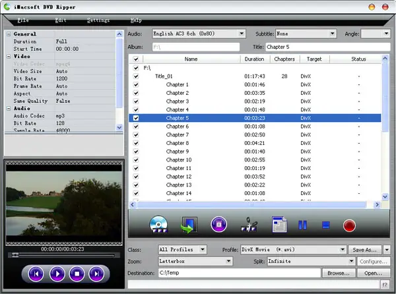Start ripping with the red record button
The image size is (396, 294).
pos(349,225)
